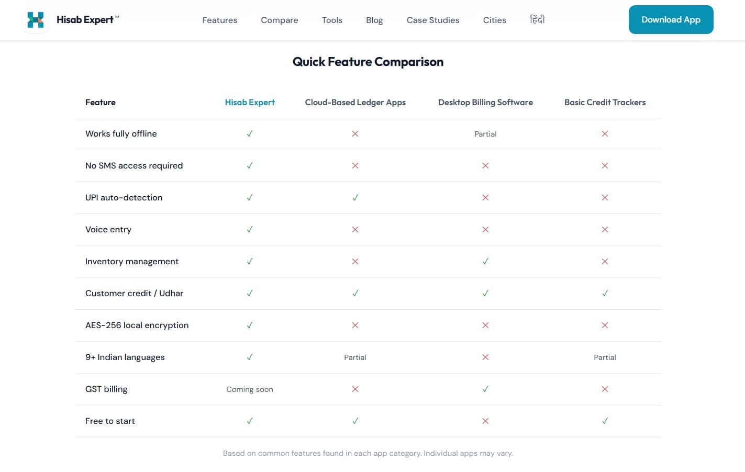Click the Hisab Expert checkmark for Voice entry
Image resolution: width=745 pixels, height=472 pixels.
pos(250,229)
